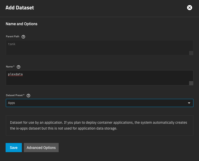This screenshot has width=199, height=161.
Task: Click the Name and Options heading
Action: [22, 24]
